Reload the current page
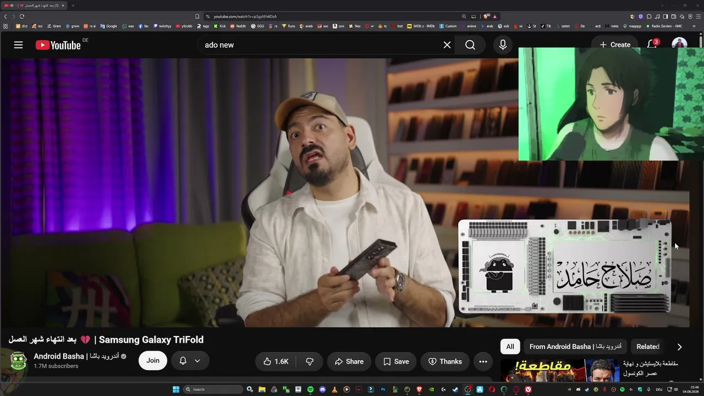The height and width of the screenshot is (396, 704). (22, 16)
